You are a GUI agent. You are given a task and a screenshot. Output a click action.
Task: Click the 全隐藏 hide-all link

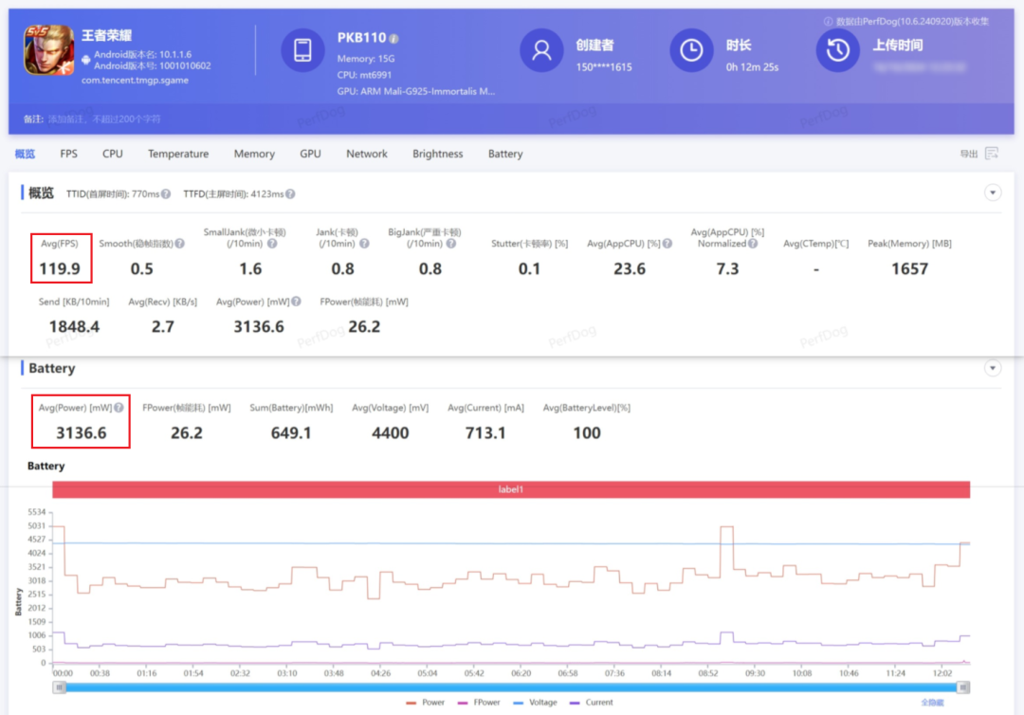point(933,703)
